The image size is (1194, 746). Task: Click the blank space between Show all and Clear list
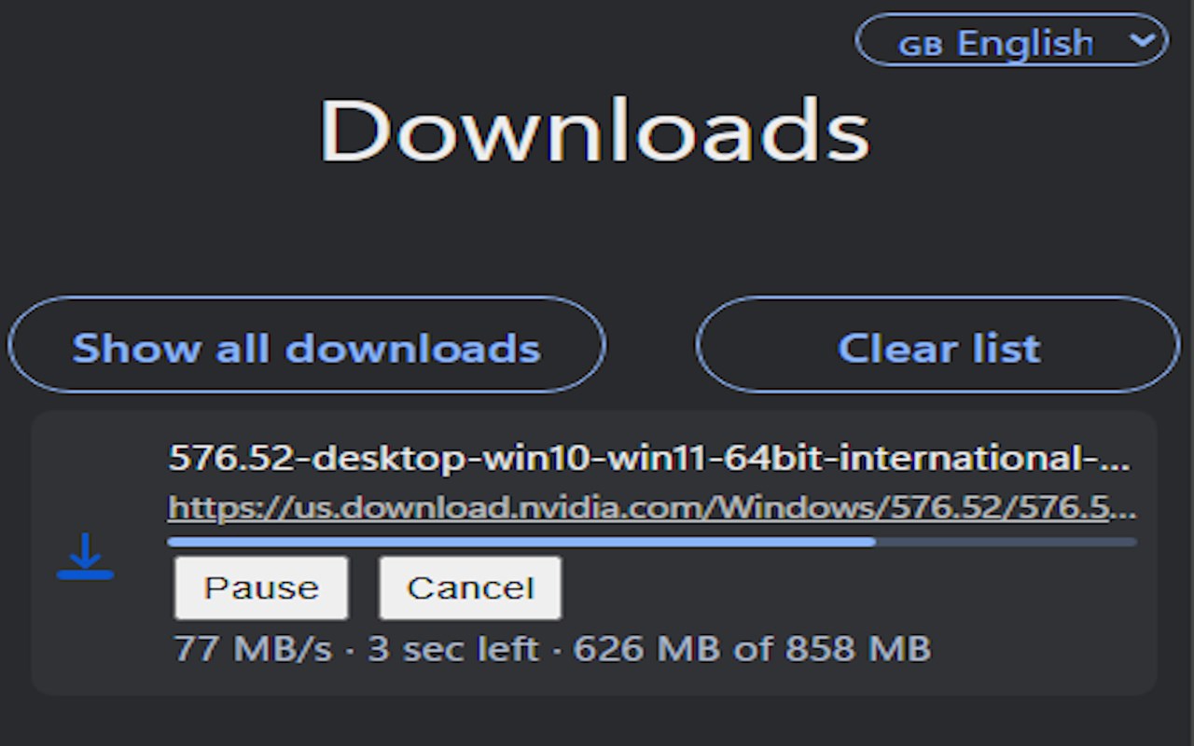coord(651,346)
